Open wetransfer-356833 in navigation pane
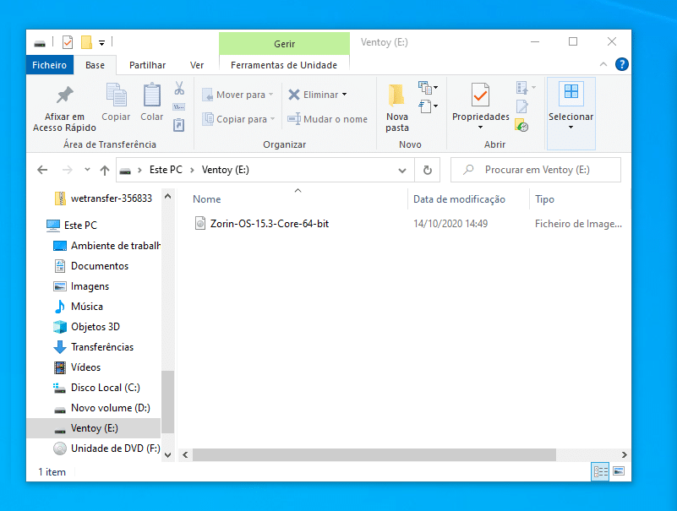 (104, 198)
